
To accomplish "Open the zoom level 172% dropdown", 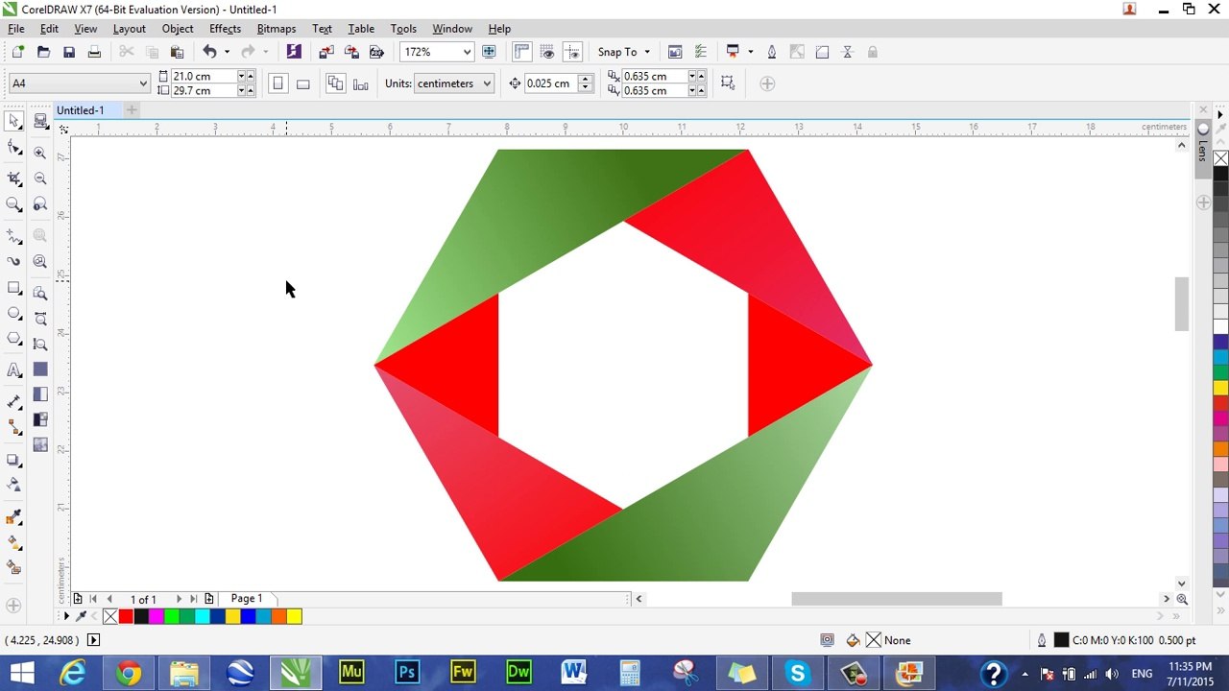I will 467,52.
